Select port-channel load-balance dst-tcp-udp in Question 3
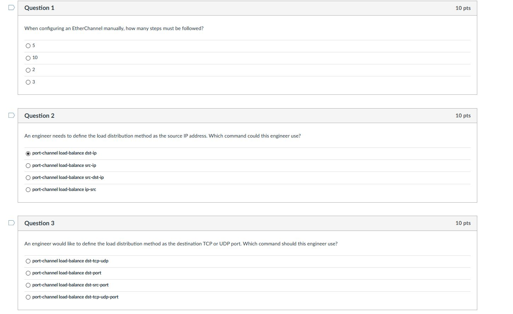 pos(28,261)
